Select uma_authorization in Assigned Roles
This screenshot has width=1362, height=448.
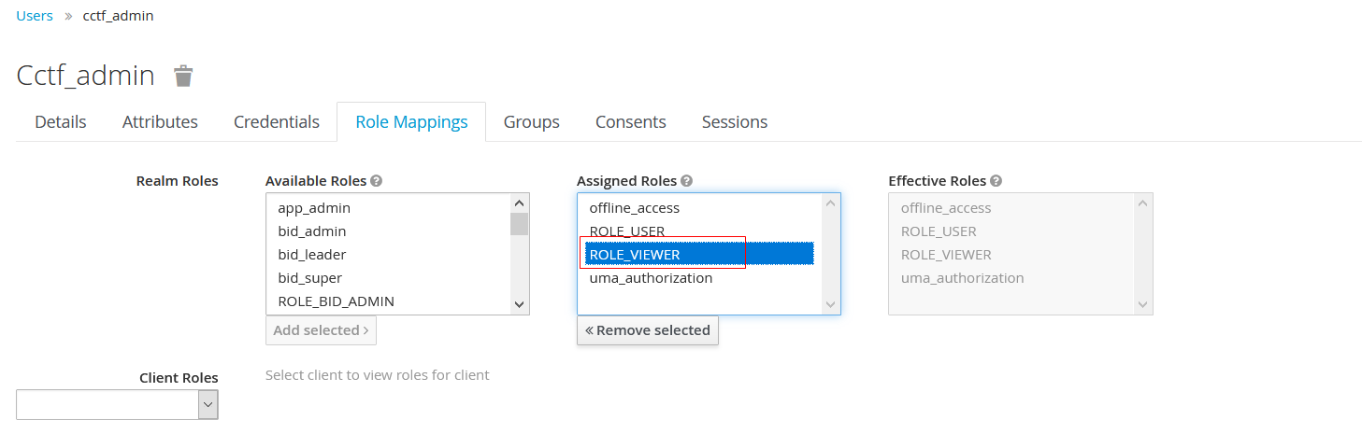point(651,278)
